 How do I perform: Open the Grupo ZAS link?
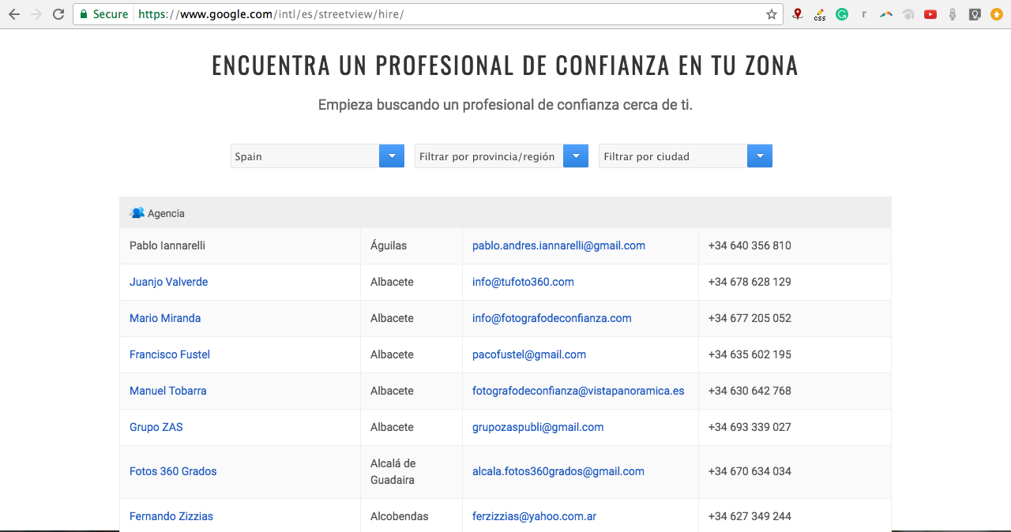click(156, 427)
